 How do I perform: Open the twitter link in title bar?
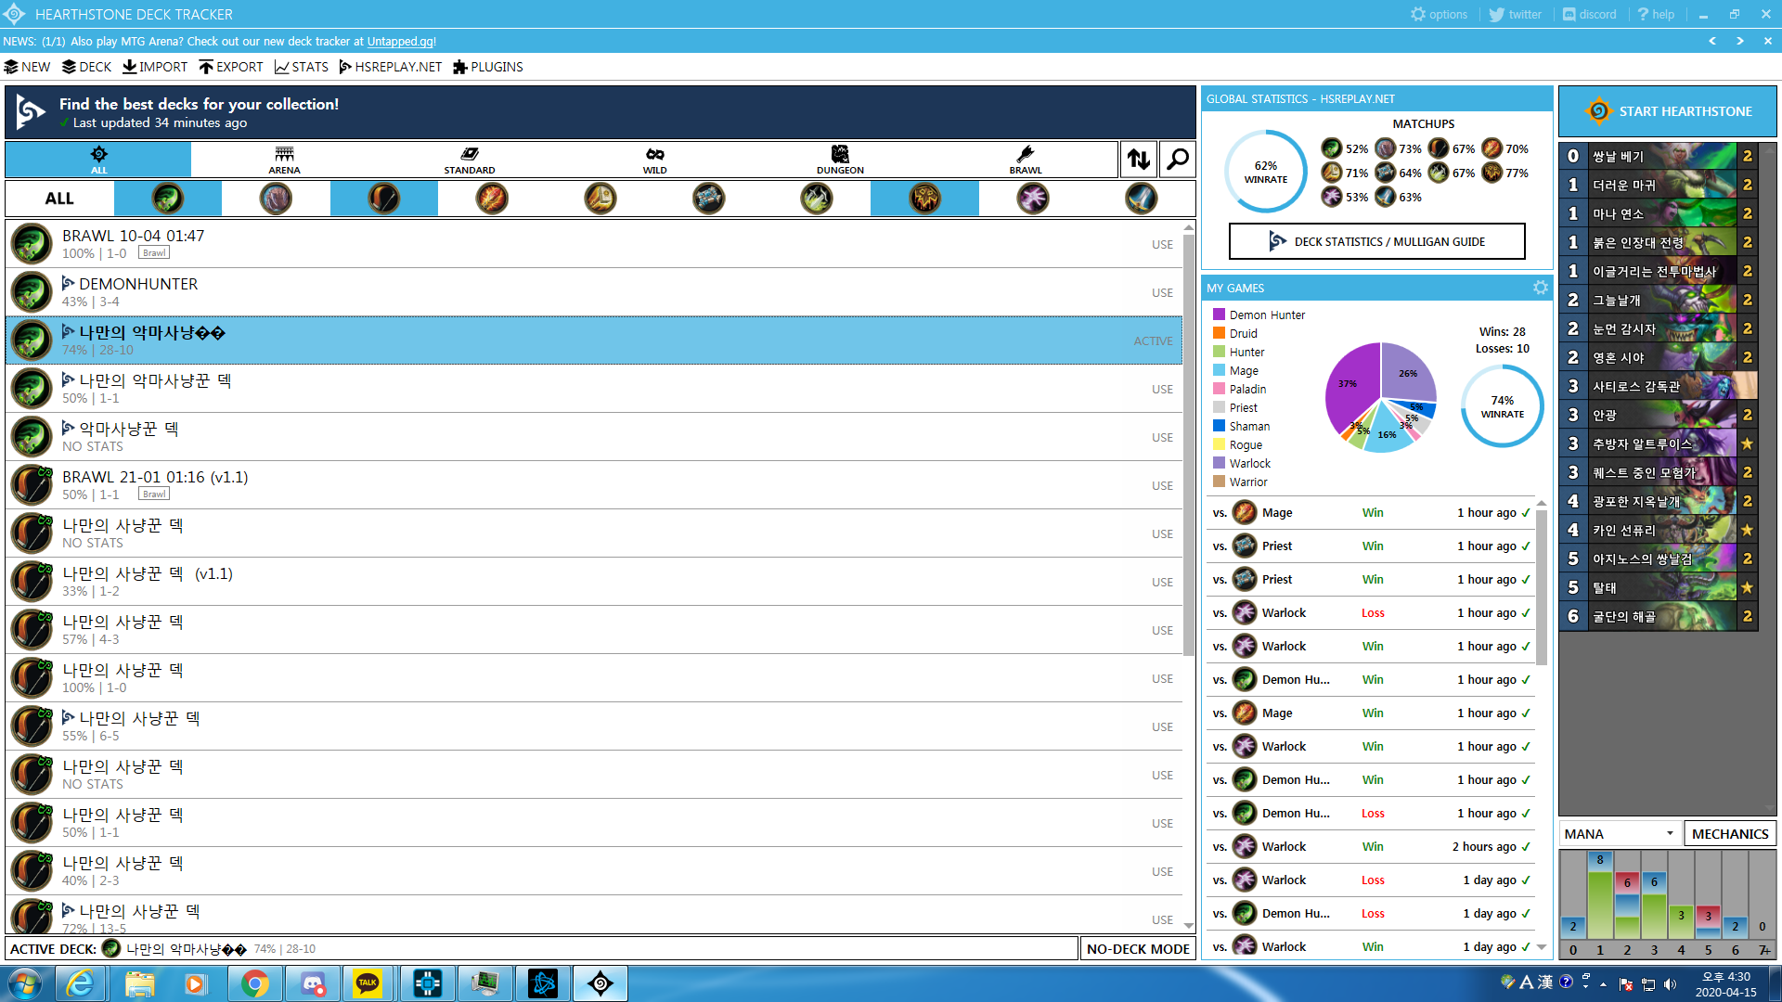pyautogui.click(x=1516, y=14)
